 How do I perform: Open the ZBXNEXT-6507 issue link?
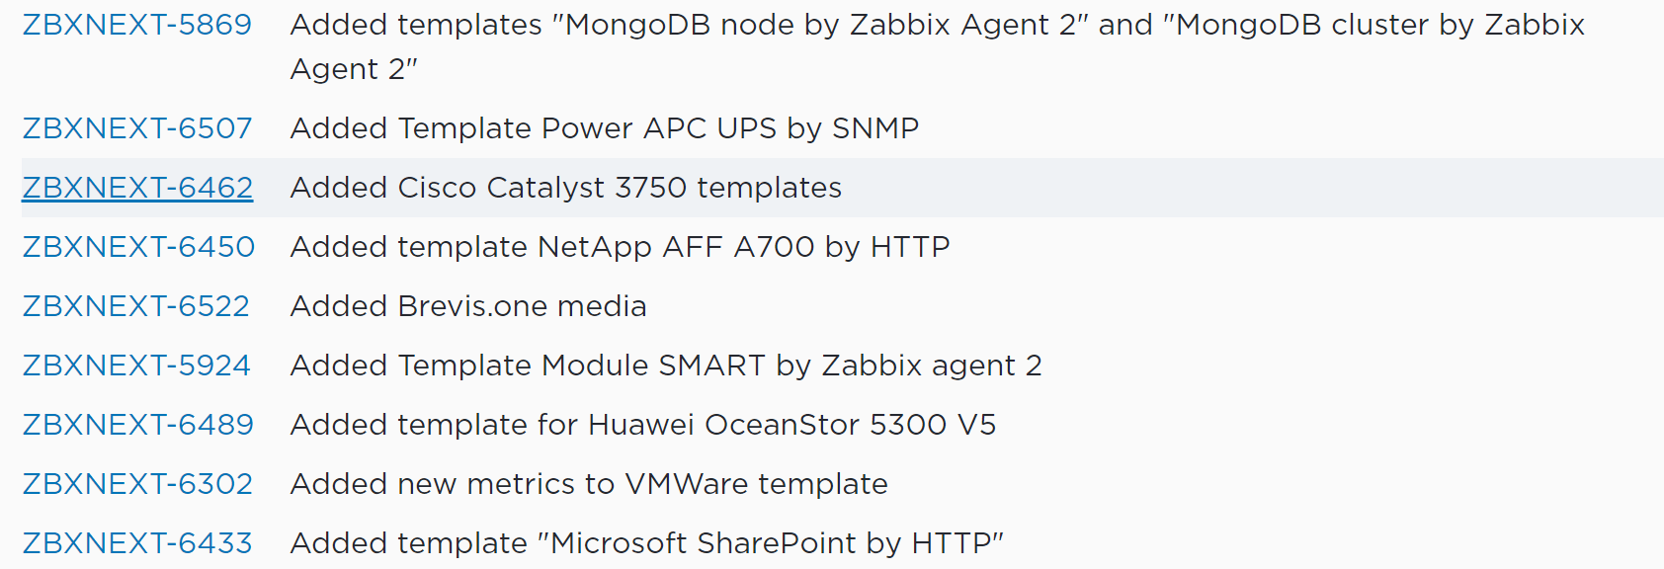135,127
